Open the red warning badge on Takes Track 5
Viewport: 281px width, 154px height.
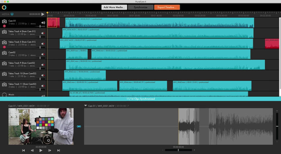coord(4,47)
